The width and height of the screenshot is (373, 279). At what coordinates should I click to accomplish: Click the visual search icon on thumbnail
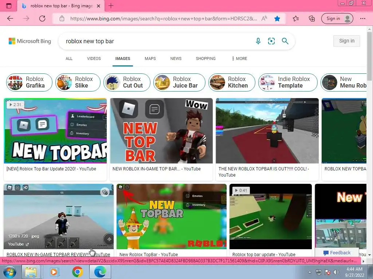click(105, 192)
